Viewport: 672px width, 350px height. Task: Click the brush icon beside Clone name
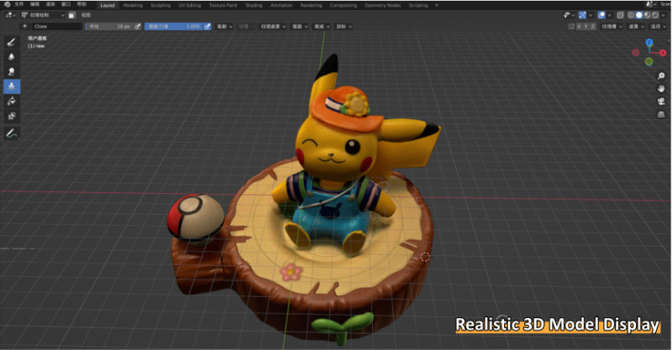(x=25, y=27)
